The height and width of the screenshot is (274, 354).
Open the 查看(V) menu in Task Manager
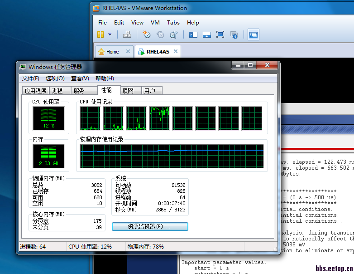point(80,78)
